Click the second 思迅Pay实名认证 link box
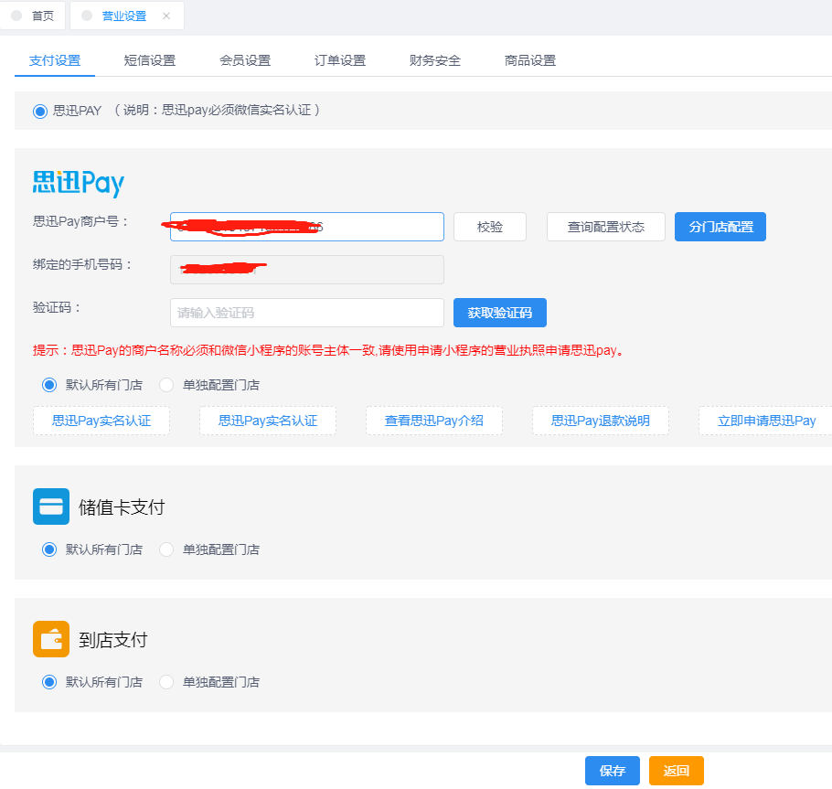The image size is (832, 789). coord(268,421)
